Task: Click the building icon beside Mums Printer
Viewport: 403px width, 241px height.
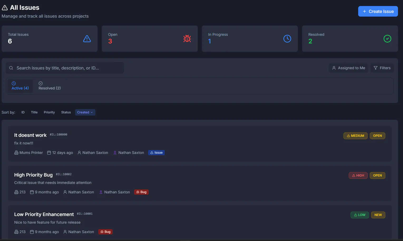Action: [16, 153]
